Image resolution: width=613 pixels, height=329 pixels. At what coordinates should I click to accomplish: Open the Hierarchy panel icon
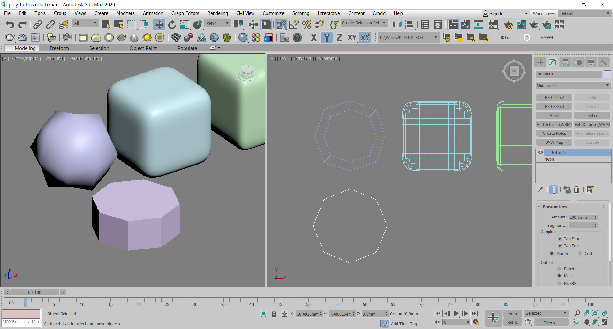tap(565, 62)
